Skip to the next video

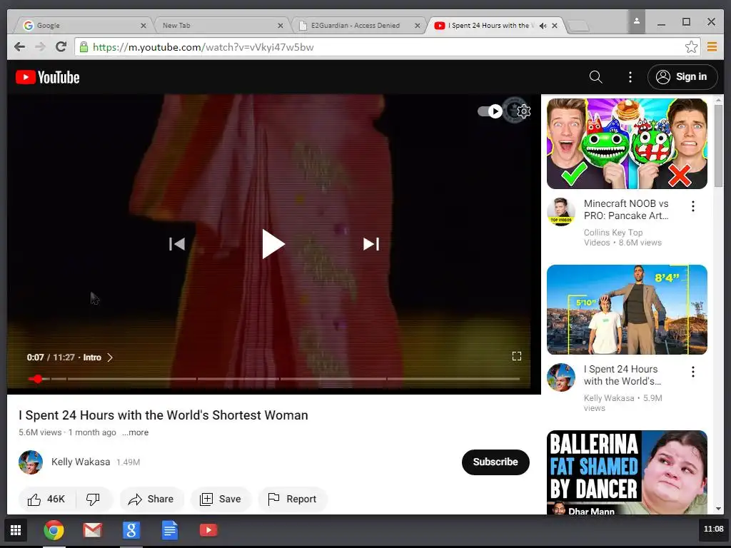click(x=371, y=244)
